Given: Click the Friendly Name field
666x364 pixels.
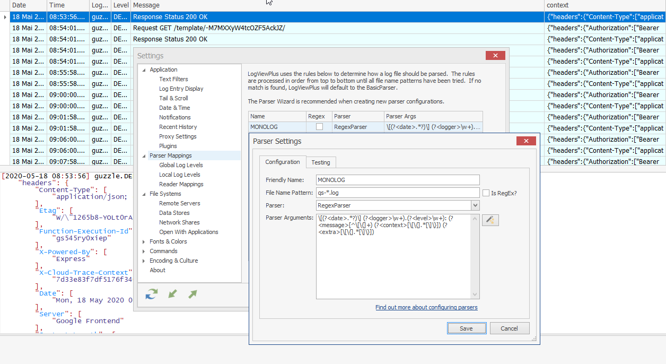Looking at the screenshot, I should 398,180.
